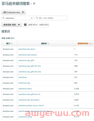This screenshot has width=94, height=121.
Task: Open the 报告范围: 每周 dropdown
Action: click(x=11, y=25)
